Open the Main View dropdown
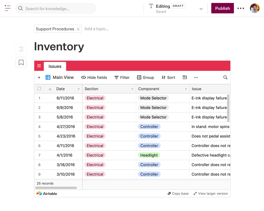This screenshot has width=264, height=211. click(x=60, y=77)
